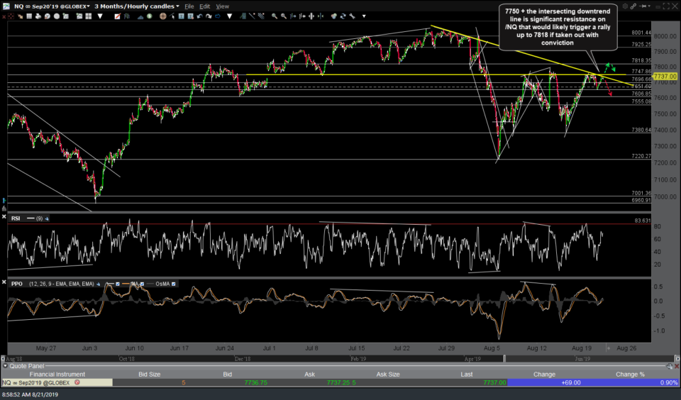Click the scrollbar right arrow at bottom
Viewport: 681px width, 400px height.
[x=677, y=359]
